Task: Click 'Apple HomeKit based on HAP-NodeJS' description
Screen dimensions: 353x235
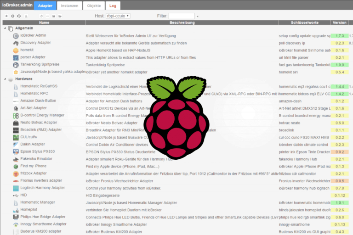Action: [118, 50]
